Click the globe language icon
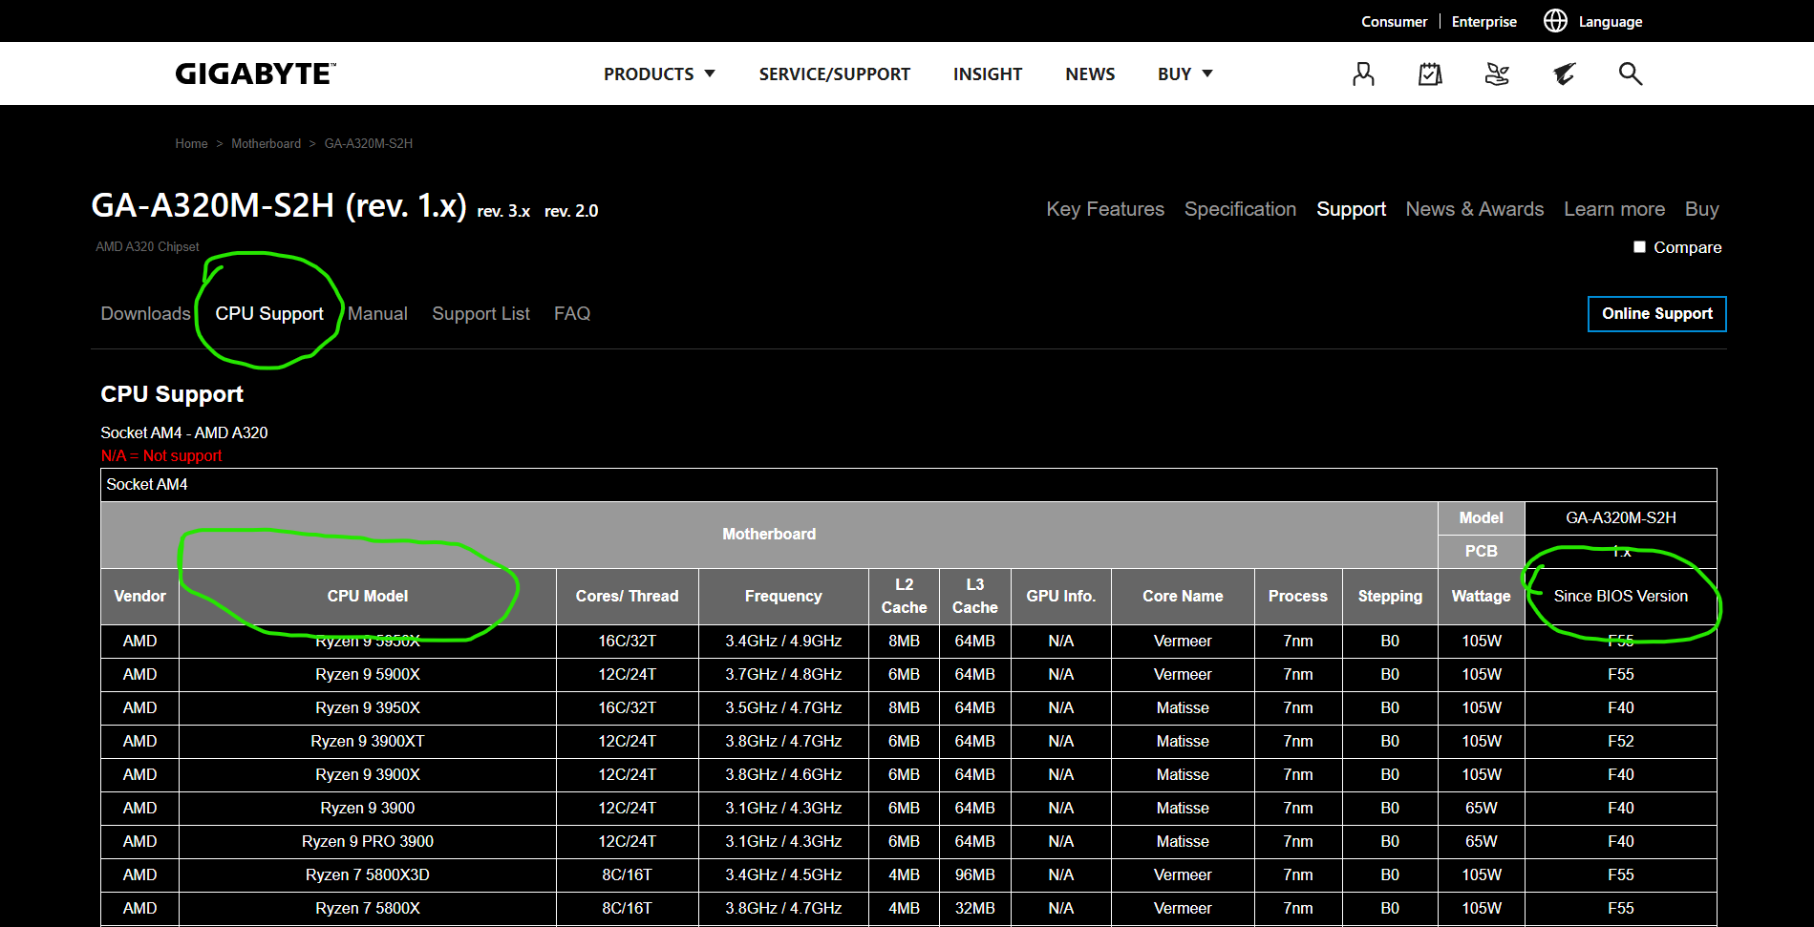The height and width of the screenshot is (927, 1814). point(1555,21)
